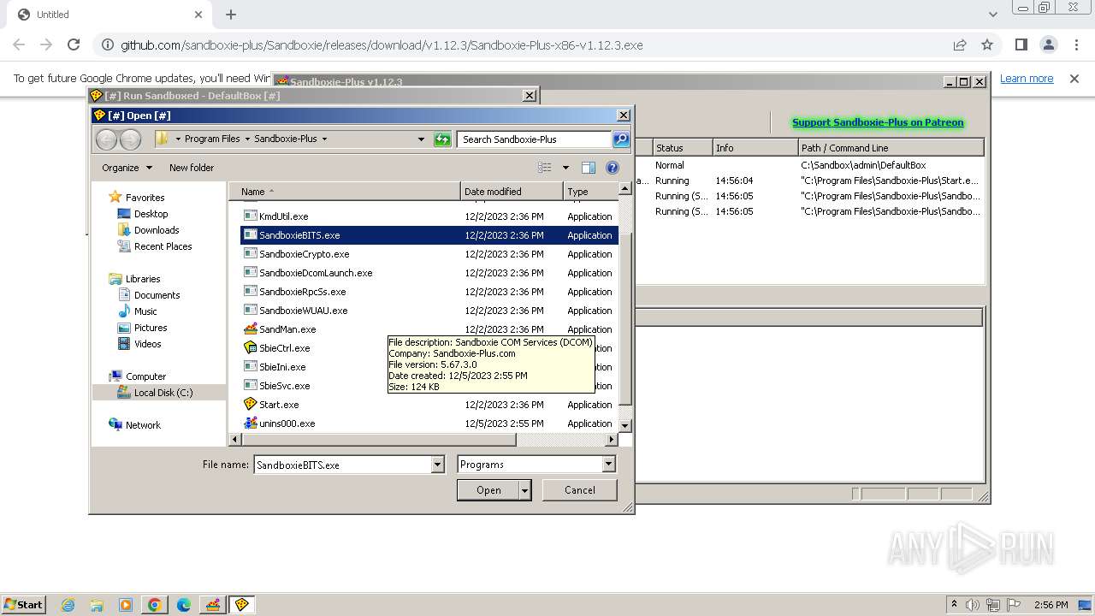This screenshot has height=616, width=1095.
Task: Change the view layout icon
Action: (545, 168)
